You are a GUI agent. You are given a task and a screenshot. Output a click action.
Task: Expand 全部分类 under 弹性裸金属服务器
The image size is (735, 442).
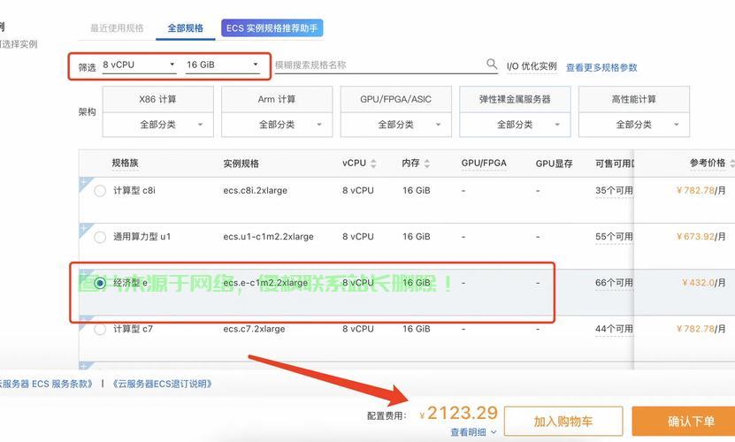[x=515, y=125]
